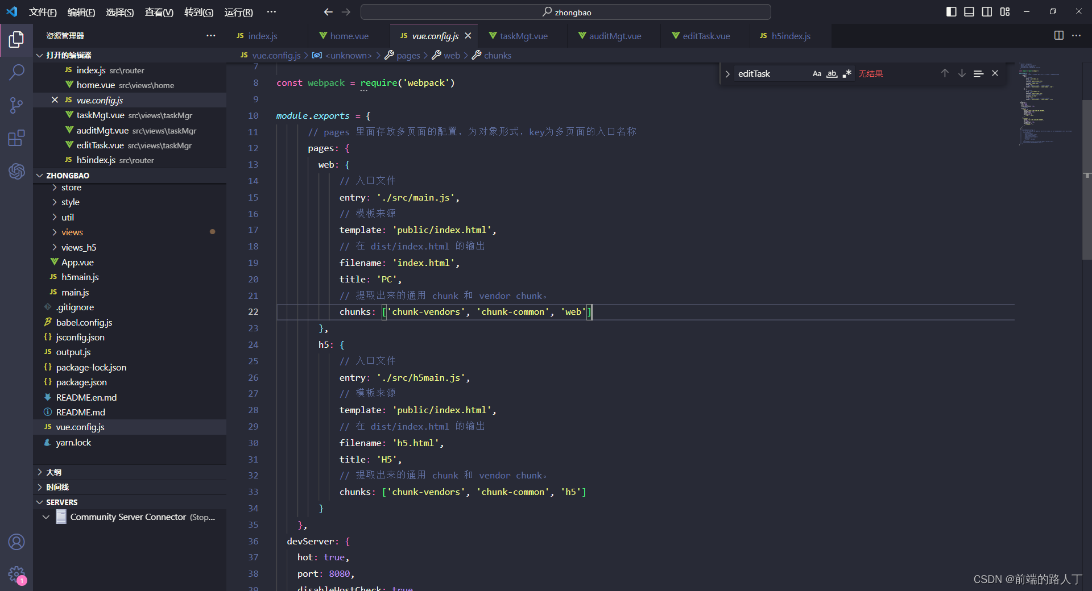Image resolution: width=1092 pixels, height=591 pixels.
Task: Click the Toggle Panel icon in the title bar
Action: tap(969, 11)
